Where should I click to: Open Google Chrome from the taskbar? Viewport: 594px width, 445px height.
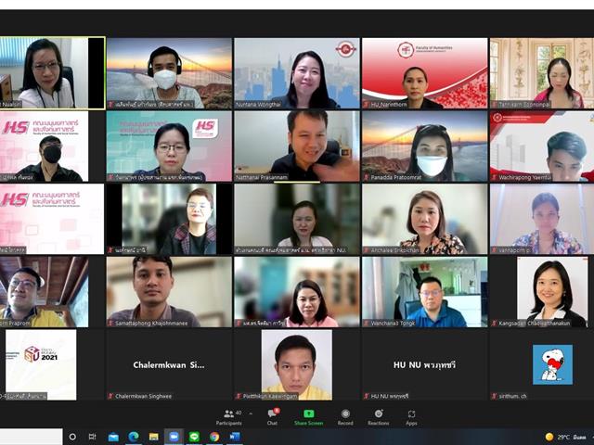tap(214, 437)
